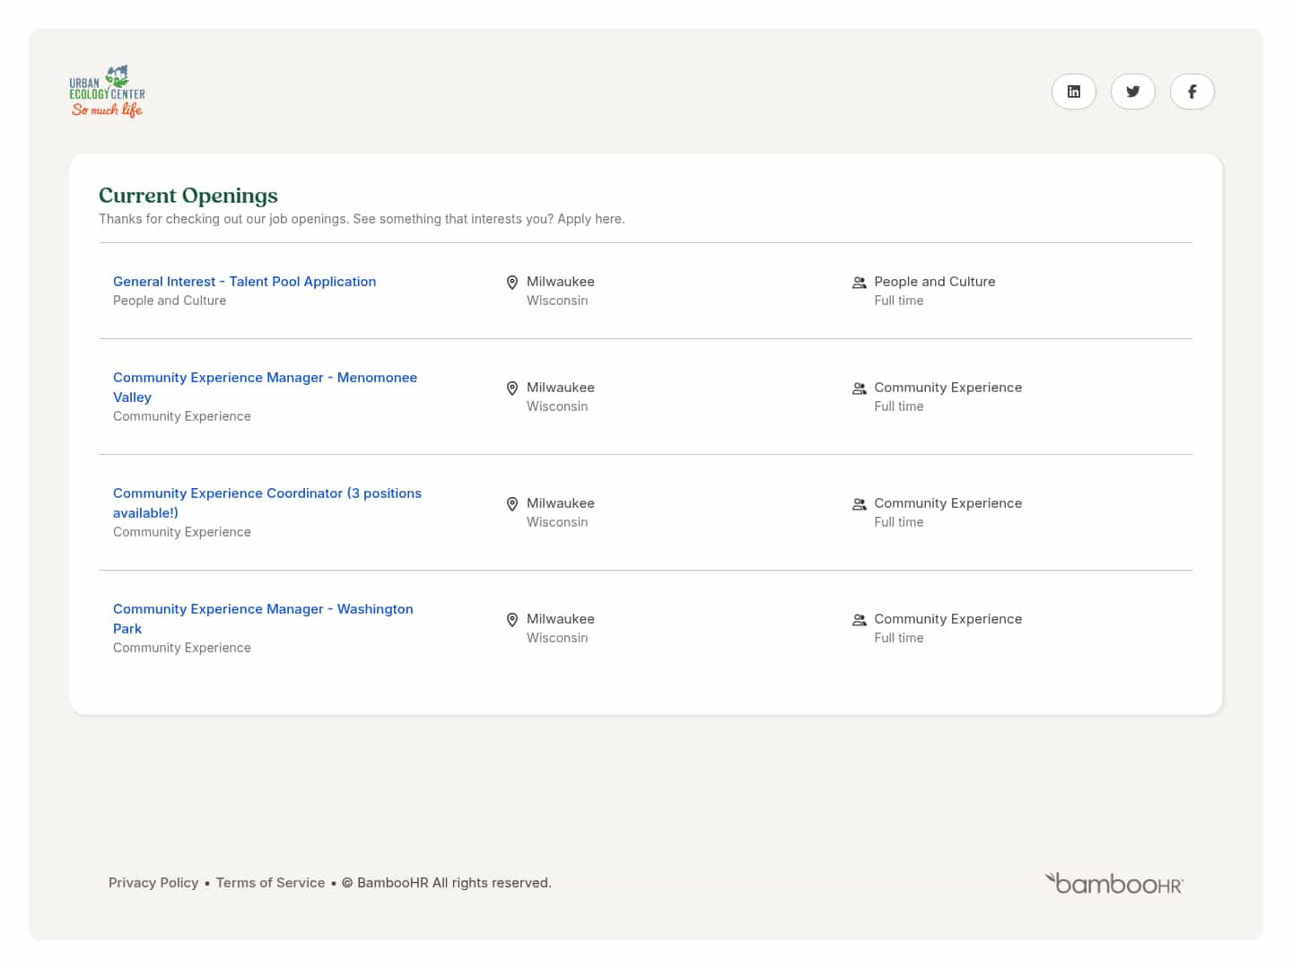Click '© BambooHR All rights reserved.' text

point(446,883)
